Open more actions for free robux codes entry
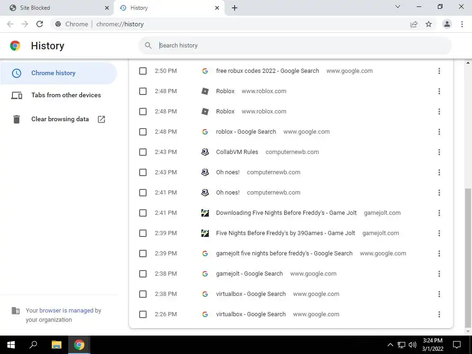Viewport: 472px width, 354px height. pos(439,71)
